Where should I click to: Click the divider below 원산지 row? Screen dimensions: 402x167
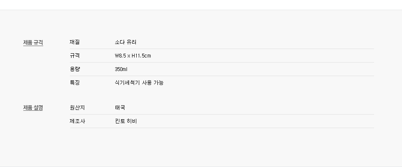click(222, 114)
